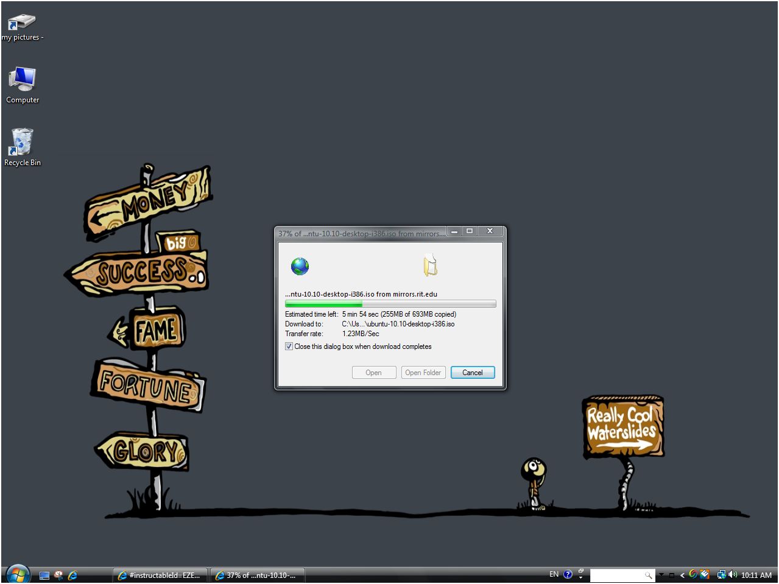This screenshot has height=584, width=779.
Task: Maximize the download dialog window
Action: [x=470, y=231]
